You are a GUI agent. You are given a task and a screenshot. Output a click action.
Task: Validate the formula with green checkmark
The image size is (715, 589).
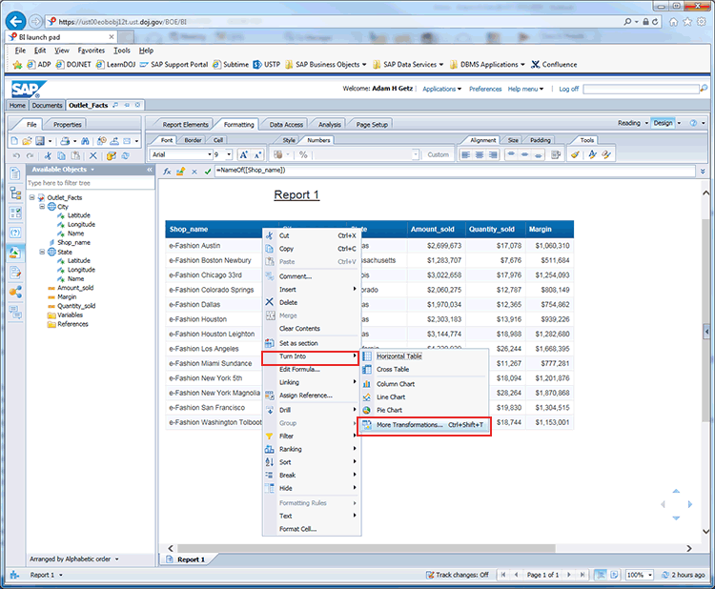[x=208, y=172]
